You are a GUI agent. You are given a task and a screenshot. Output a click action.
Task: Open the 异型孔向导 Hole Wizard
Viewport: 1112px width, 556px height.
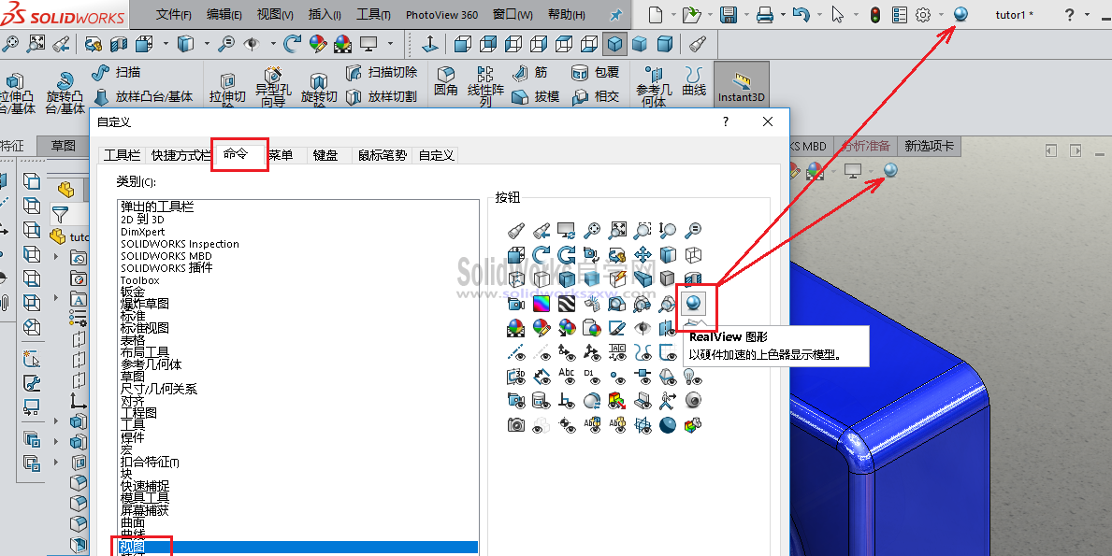coord(274,86)
